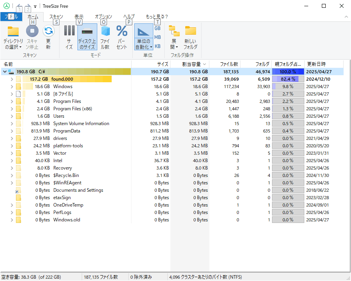This screenshot has width=351, height=281.
Task: Click the 187,135 ファイル数 status entry
Action: click(101, 277)
